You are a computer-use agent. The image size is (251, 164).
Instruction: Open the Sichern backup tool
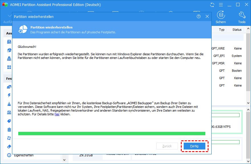pyautogui.click(x=221, y=17)
